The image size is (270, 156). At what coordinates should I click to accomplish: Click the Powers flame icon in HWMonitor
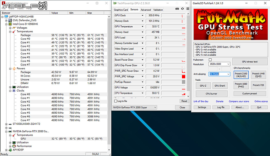14,68
